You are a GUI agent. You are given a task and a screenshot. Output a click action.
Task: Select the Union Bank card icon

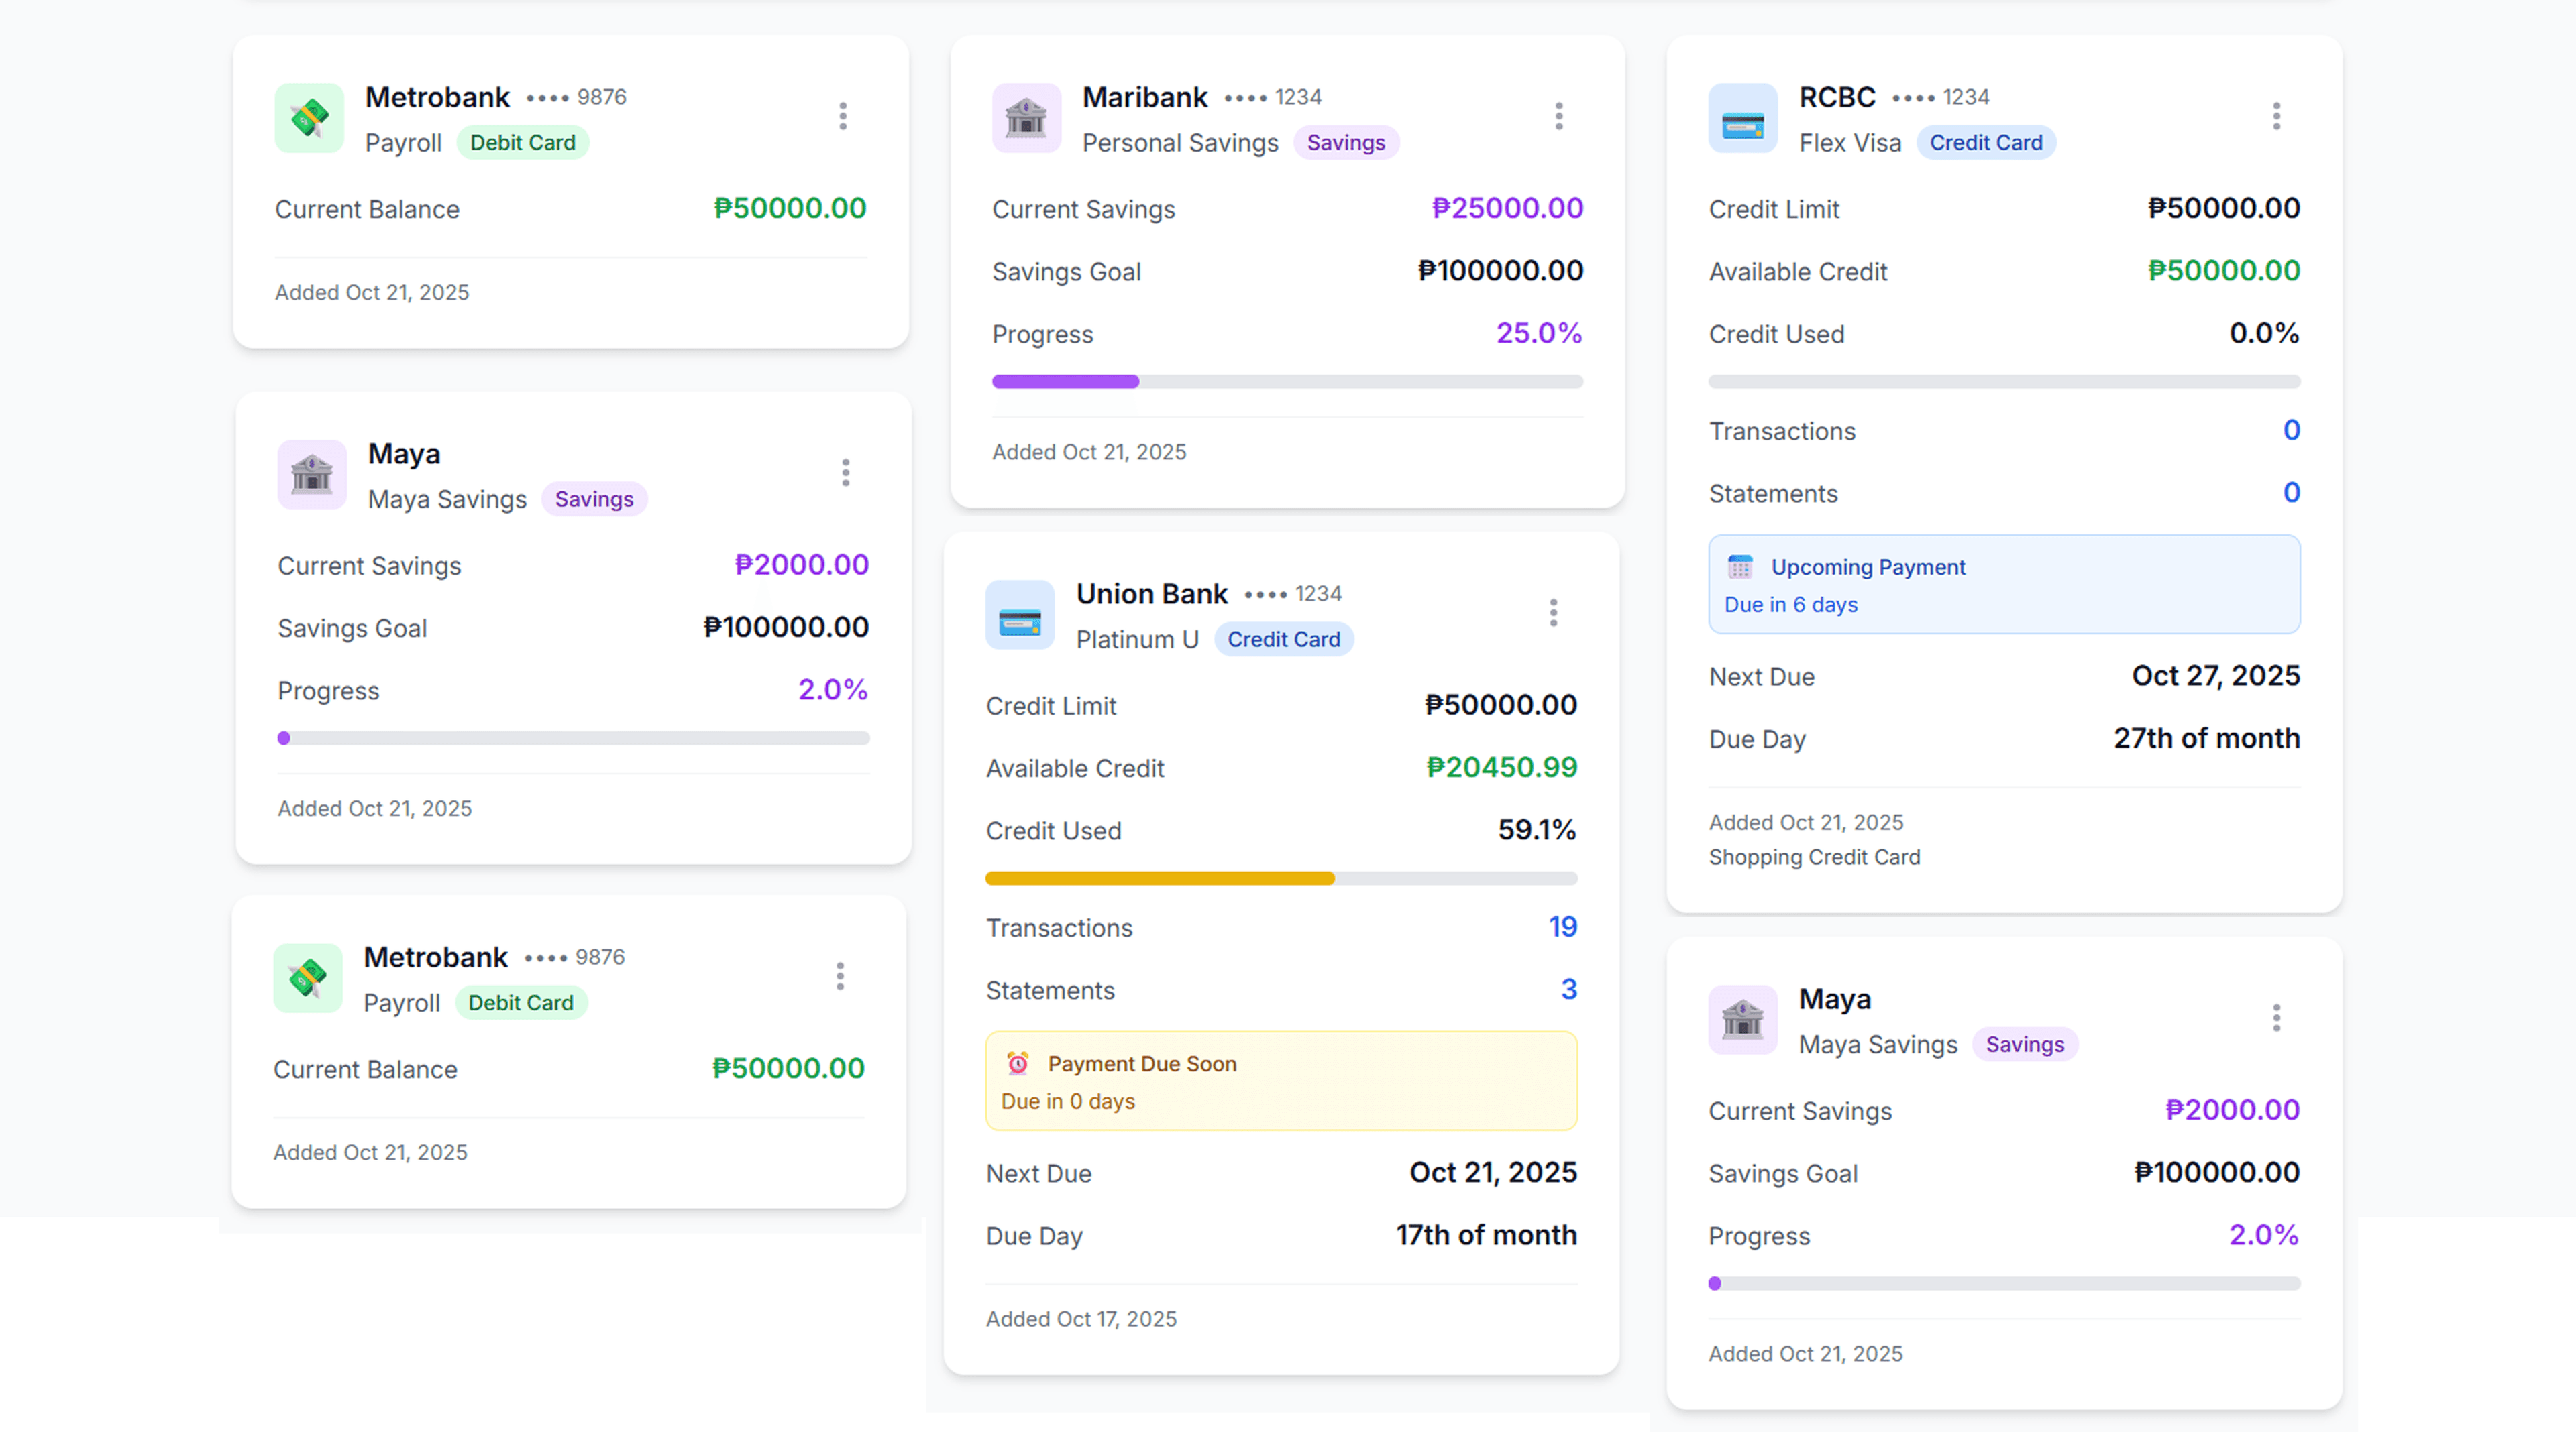(x=1019, y=615)
